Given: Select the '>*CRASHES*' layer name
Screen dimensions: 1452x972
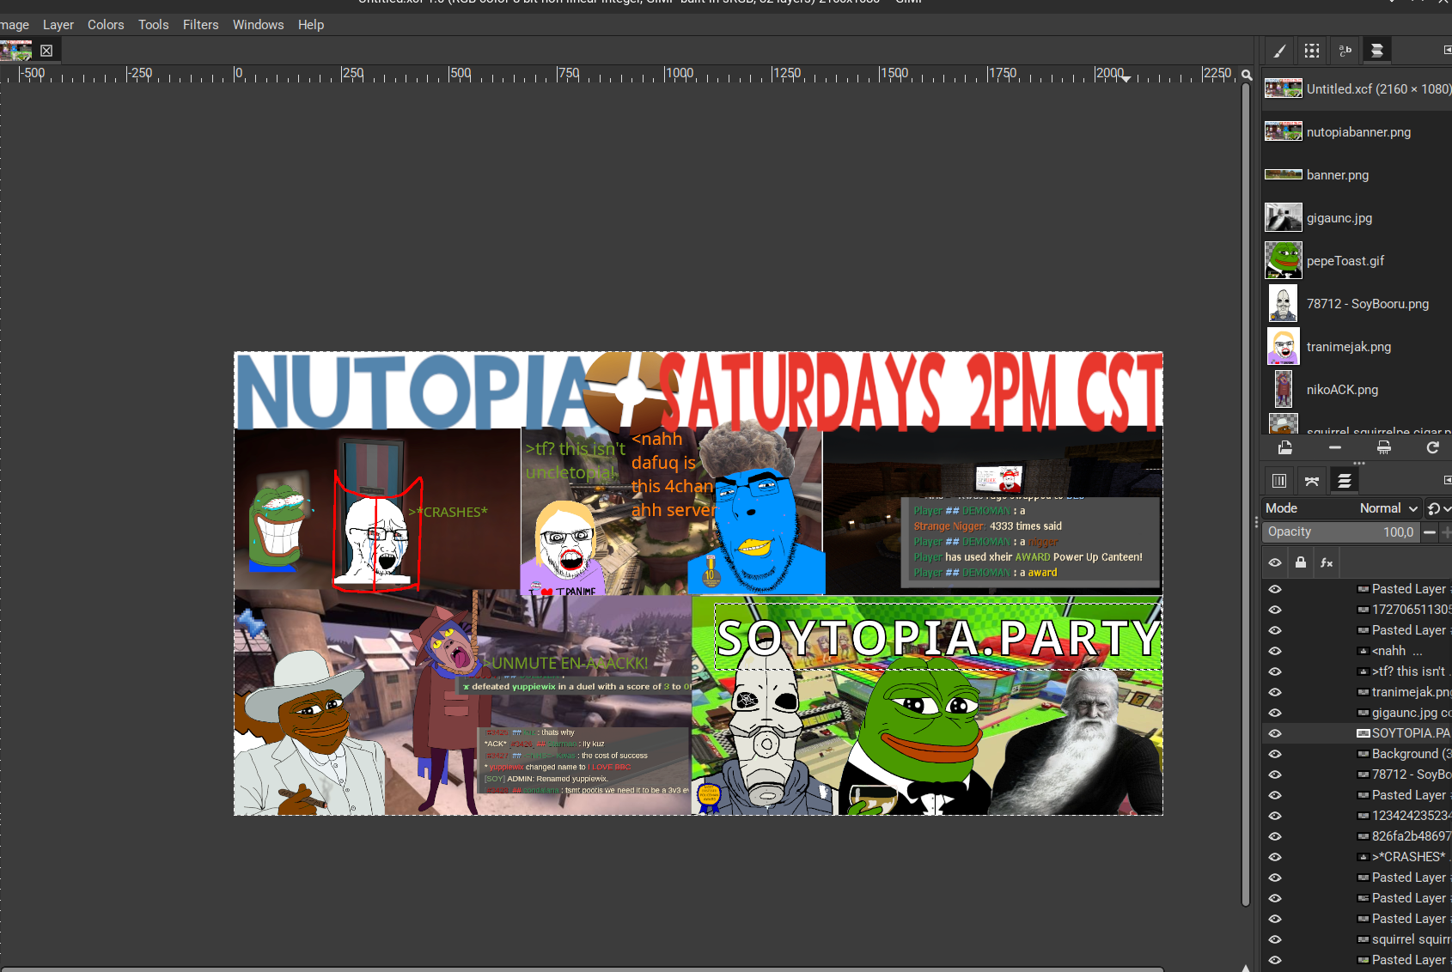Looking at the screenshot, I should click(x=1409, y=857).
